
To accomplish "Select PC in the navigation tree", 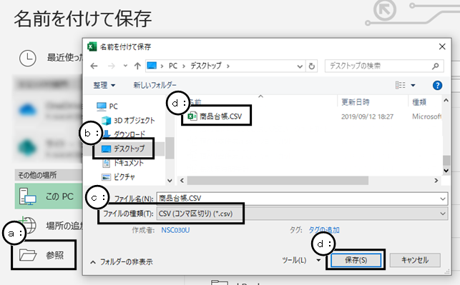I will point(107,106).
